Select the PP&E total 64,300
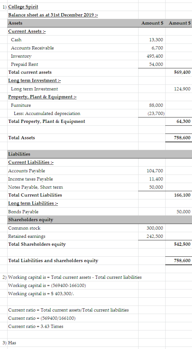This screenshot has width=192, height=349. click(183, 121)
